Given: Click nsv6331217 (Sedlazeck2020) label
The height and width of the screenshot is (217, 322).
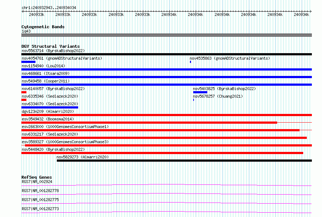Looking at the screenshot, I should pos(50,134).
